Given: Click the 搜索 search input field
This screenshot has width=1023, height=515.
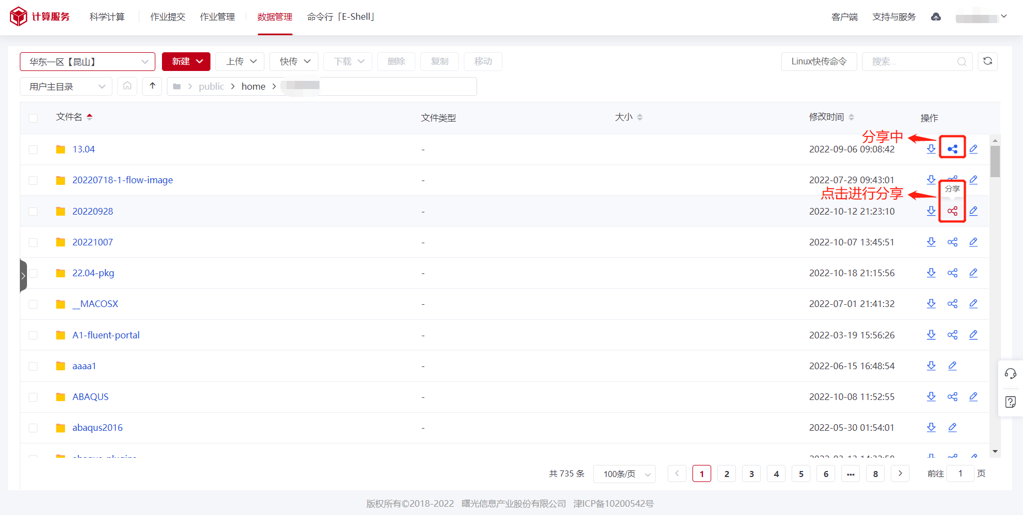Looking at the screenshot, I should pyautogui.click(x=917, y=62).
